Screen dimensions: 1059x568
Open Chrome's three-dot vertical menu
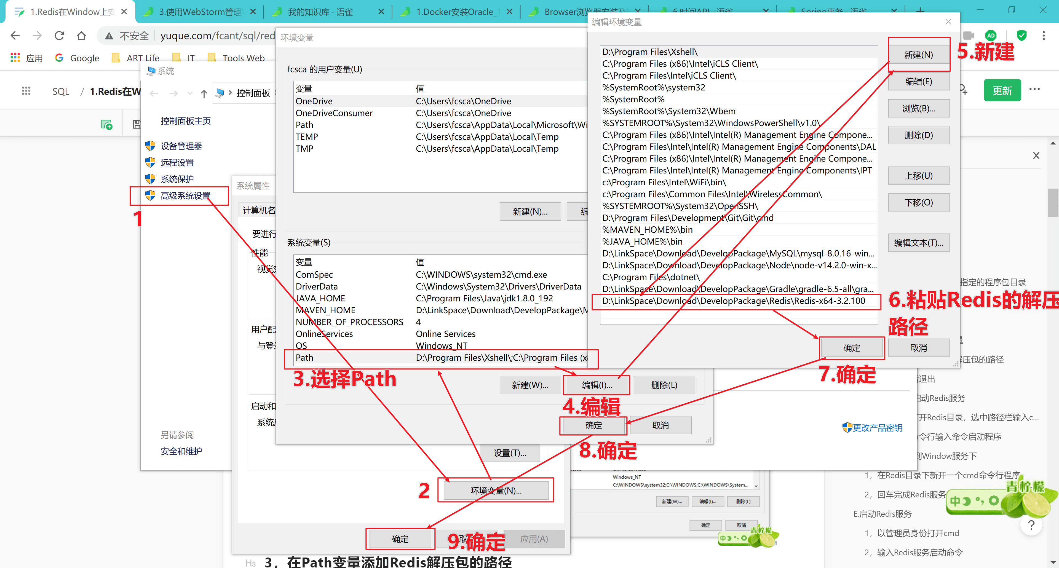pyautogui.click(x=1044, y=36)
